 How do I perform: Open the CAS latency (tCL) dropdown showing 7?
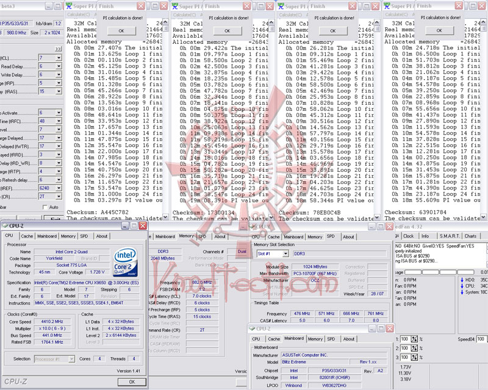(x=59, y=58)
